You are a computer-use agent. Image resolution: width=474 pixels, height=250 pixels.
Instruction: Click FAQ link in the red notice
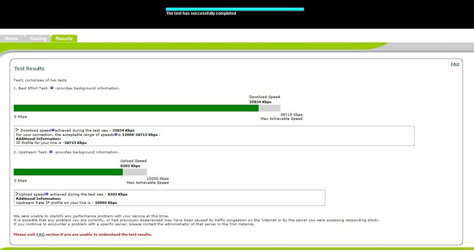click(40, 234)
